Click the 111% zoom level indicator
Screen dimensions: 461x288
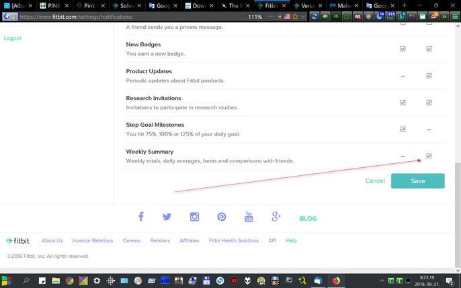coord(255,17)
